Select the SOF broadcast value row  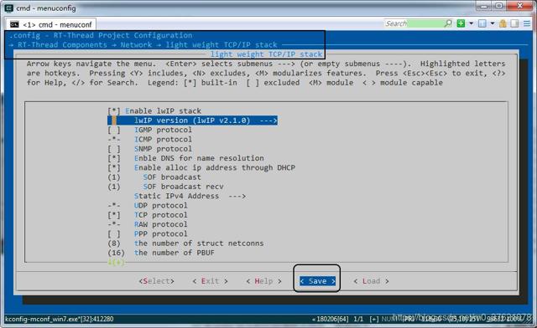point(154,177)
